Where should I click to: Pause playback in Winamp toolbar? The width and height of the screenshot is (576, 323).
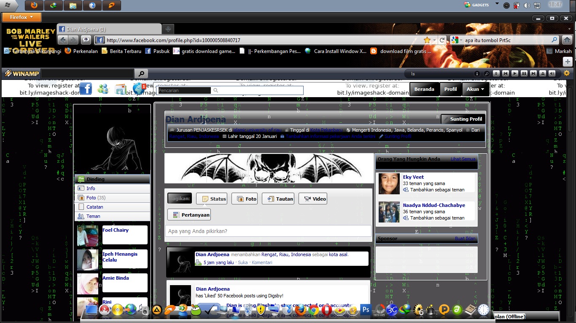[524, 74]
